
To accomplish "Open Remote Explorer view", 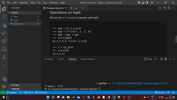I will pos(4,49).
